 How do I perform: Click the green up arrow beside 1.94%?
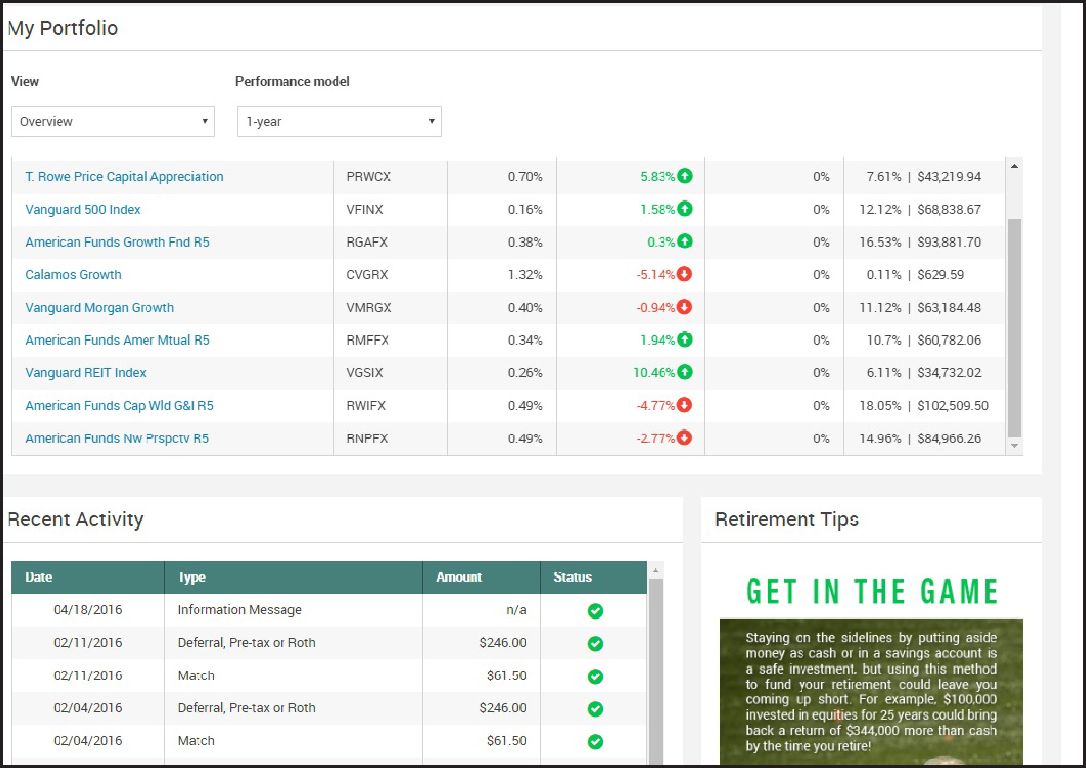pos(684,340)
